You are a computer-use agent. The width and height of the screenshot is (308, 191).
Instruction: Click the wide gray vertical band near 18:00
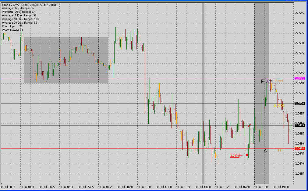[261, 46]
